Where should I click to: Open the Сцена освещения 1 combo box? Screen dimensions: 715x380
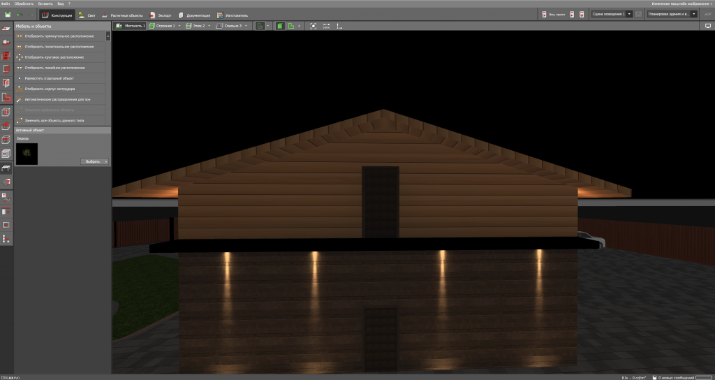pyautogui.click(x=611, y=13)
